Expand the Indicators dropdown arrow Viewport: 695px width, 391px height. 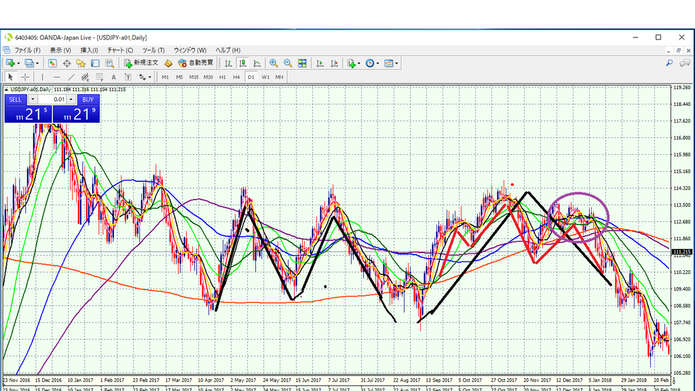[x=358, y=63]
